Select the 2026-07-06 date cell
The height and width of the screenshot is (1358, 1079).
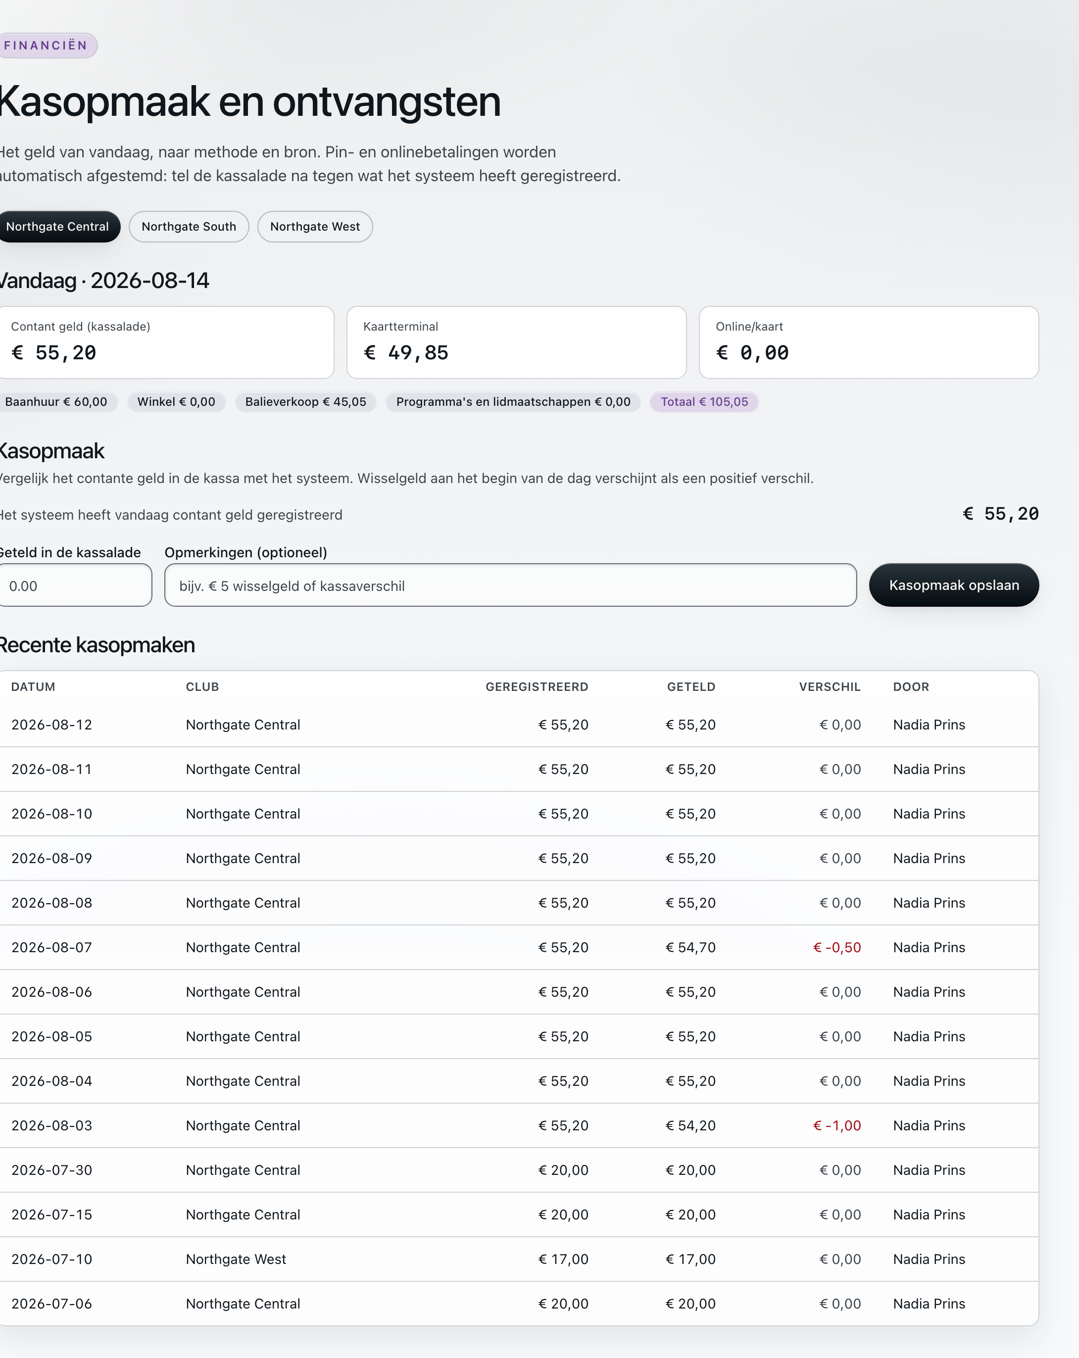[x=51, y=1304]
